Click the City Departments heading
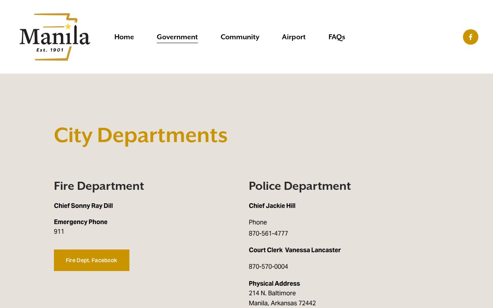493x308 pixels. pos(141,135)
